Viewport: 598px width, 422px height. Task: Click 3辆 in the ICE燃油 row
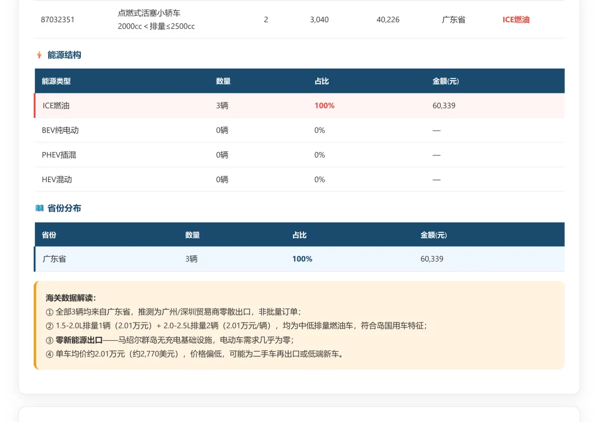pyautogui.click(x=222, y=106)
